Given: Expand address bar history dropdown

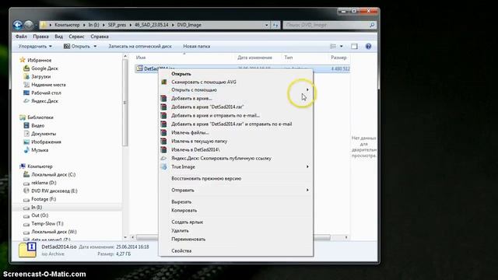Looking at the screenshot, I should pyautogui.click(x=266, y=25).
